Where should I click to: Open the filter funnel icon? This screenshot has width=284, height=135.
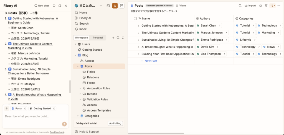(266, 6)
